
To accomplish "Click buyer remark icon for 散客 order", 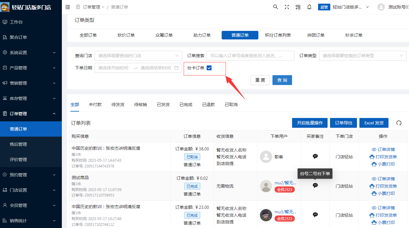I will click(315, 156).
